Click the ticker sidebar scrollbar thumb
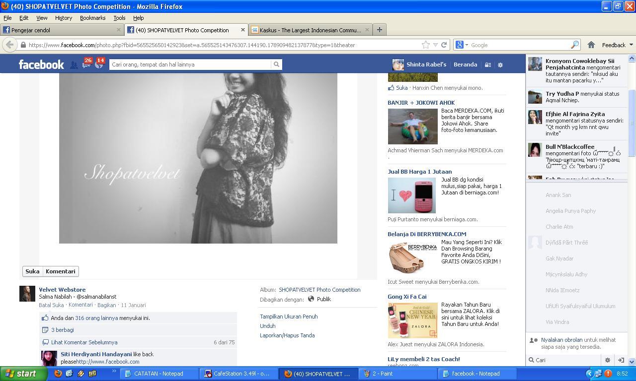636x381 pixels. click(x=632, y=123)
